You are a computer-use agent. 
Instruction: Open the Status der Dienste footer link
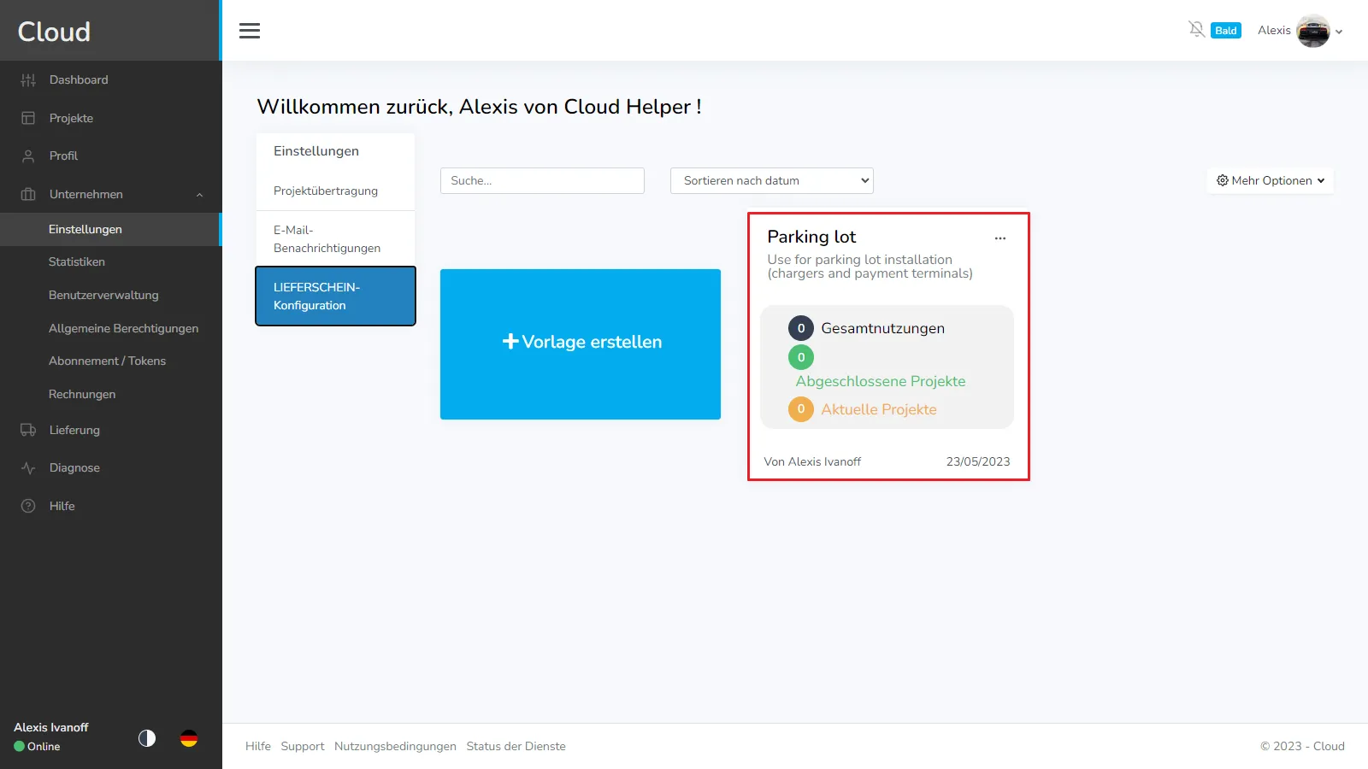(x=516, y=746)
